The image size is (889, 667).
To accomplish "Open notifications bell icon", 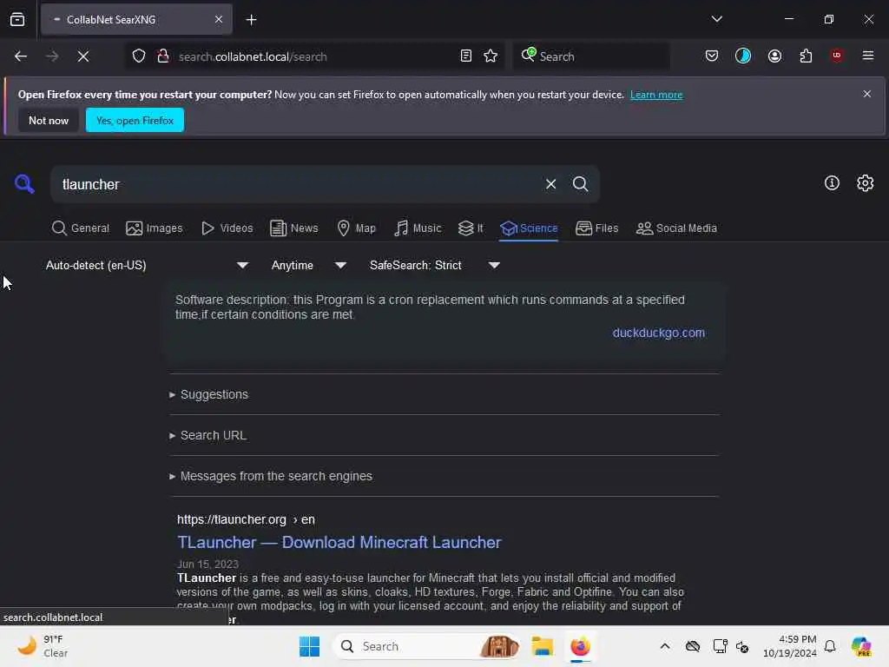I will click(x=829, y=646).
